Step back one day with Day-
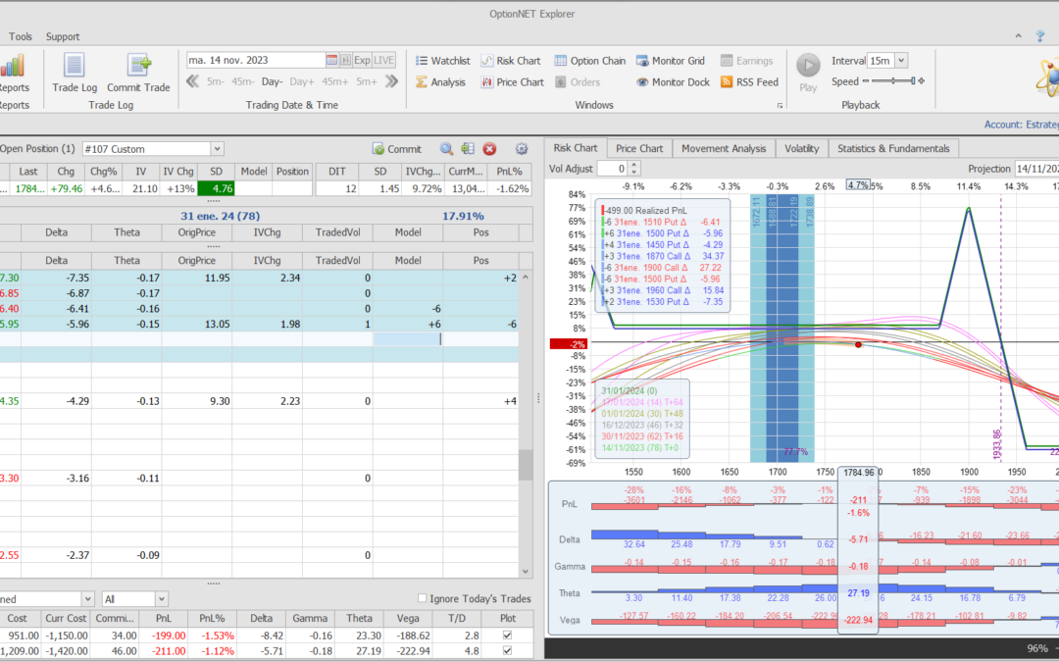The width and height of the screenshot is (1059, 662). 272,81
